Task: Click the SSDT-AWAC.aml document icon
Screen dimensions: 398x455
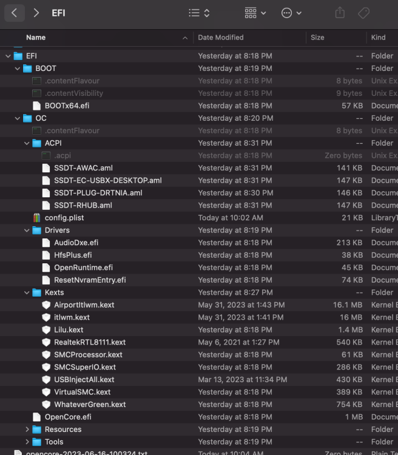Action: pos(46,168)
